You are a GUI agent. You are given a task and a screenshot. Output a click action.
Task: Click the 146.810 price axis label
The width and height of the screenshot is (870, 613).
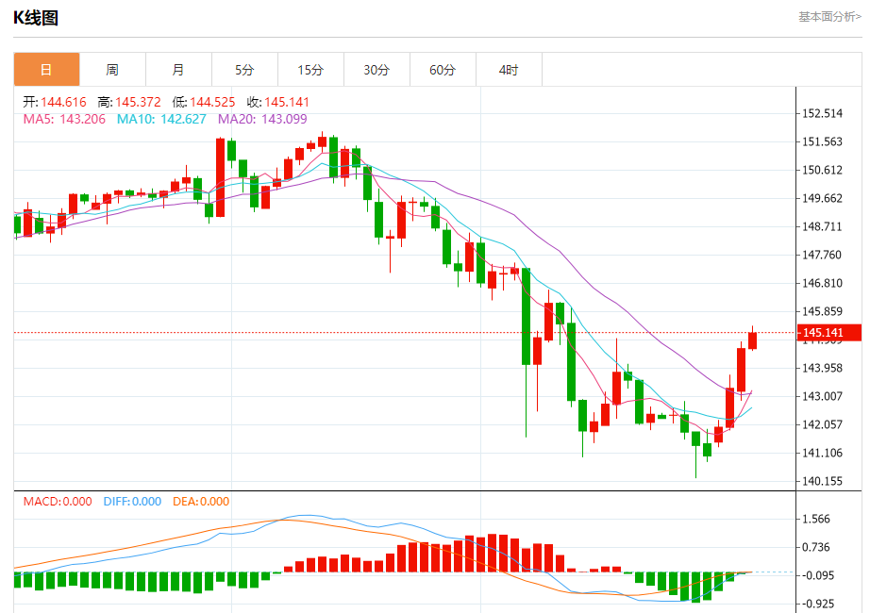click(822, 284)
